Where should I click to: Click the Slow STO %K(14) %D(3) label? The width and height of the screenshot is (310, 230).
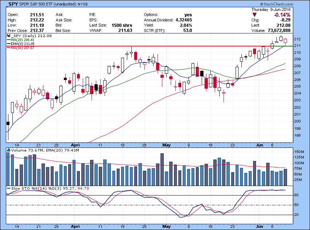click(36, 189)
